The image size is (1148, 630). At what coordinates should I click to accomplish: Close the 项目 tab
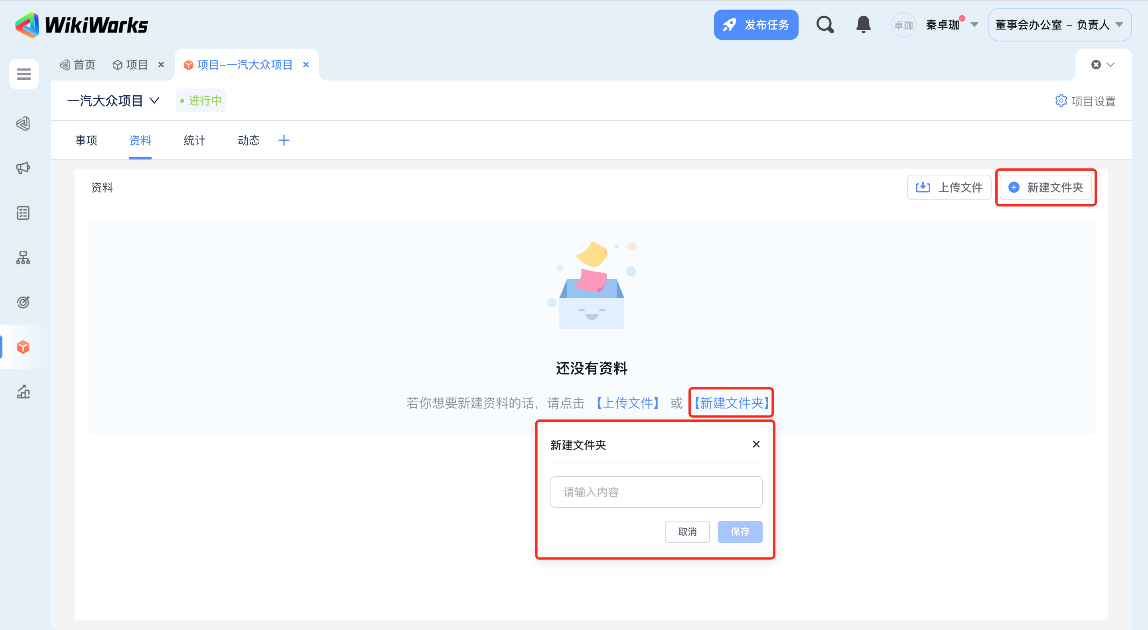[x=161, y=65]
